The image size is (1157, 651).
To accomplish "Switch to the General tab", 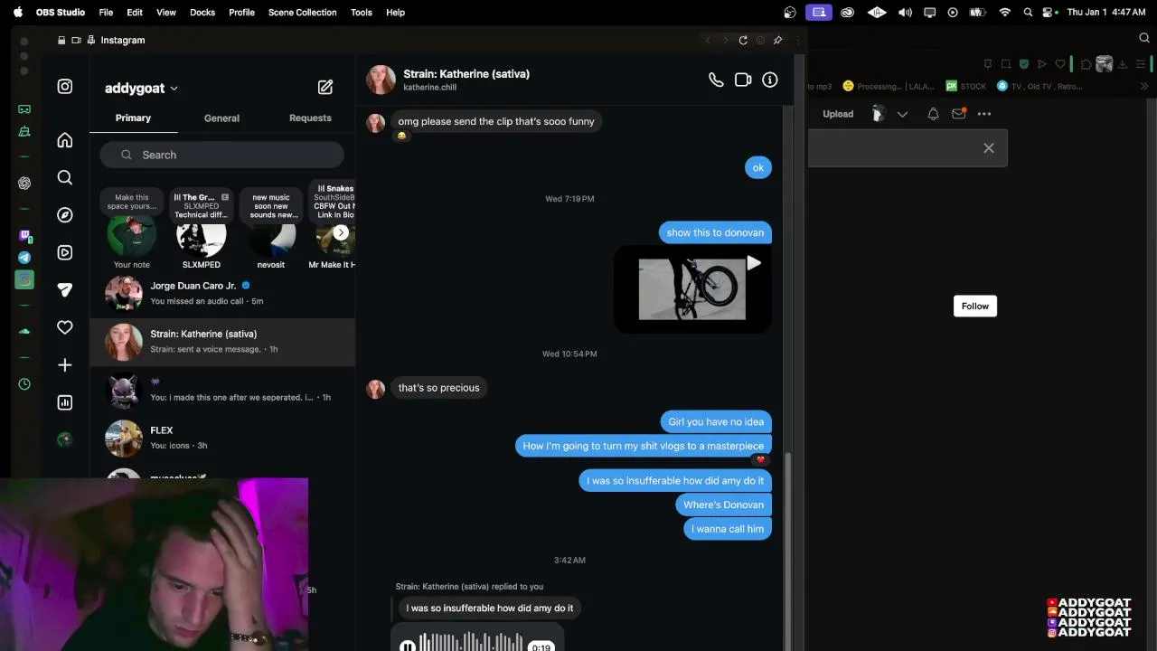I will pos(221,118).
